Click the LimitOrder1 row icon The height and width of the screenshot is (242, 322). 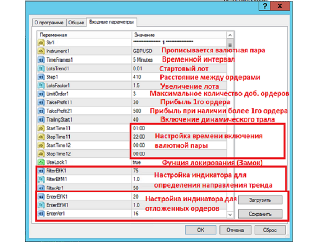pos(42,94)
